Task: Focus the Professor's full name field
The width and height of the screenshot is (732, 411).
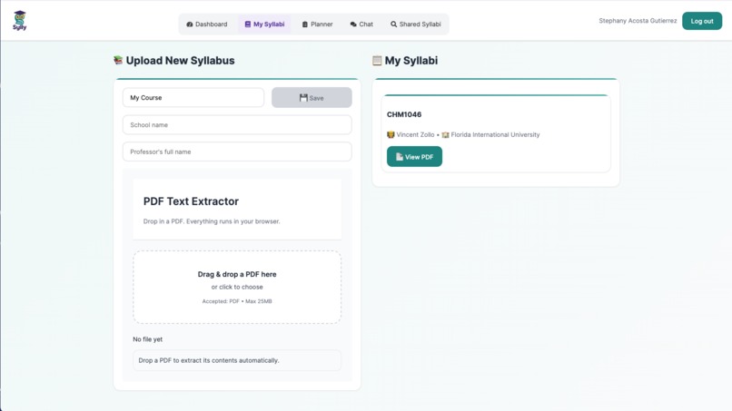Action: (x=237, y=152)
